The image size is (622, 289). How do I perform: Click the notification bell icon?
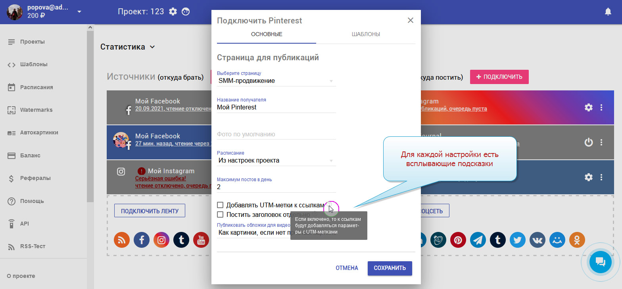point(608,12)
